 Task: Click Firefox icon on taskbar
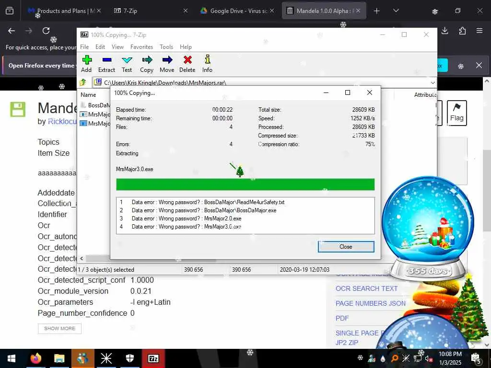pos(36,358)
